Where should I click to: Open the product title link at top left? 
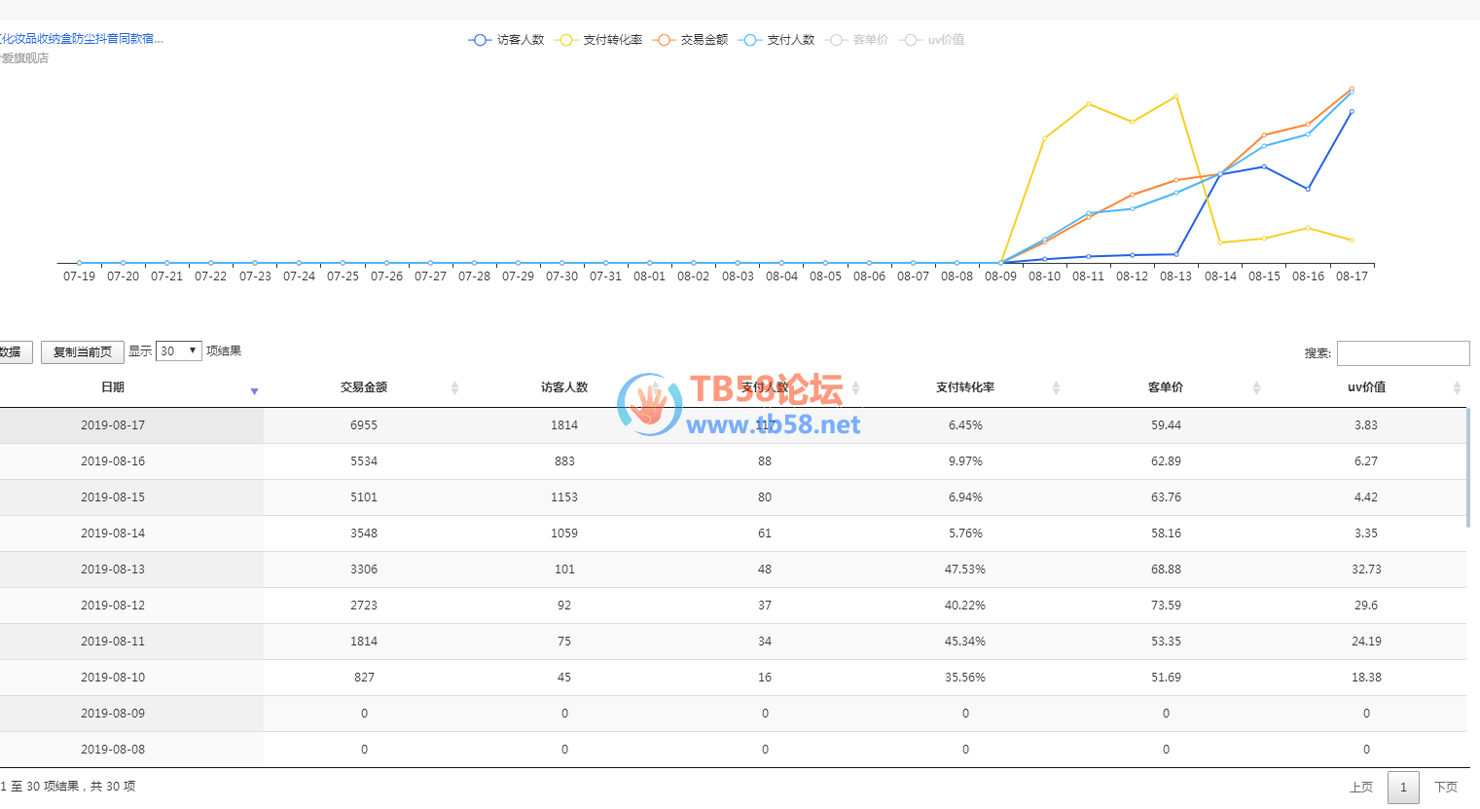click(x=82, y=39)
